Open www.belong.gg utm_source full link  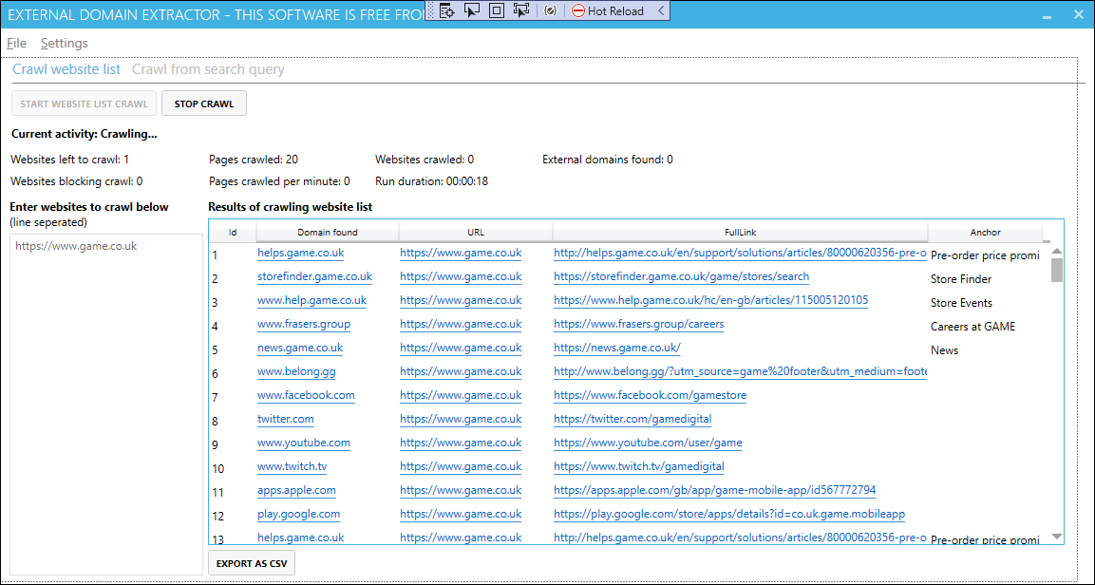pos(740,371)
